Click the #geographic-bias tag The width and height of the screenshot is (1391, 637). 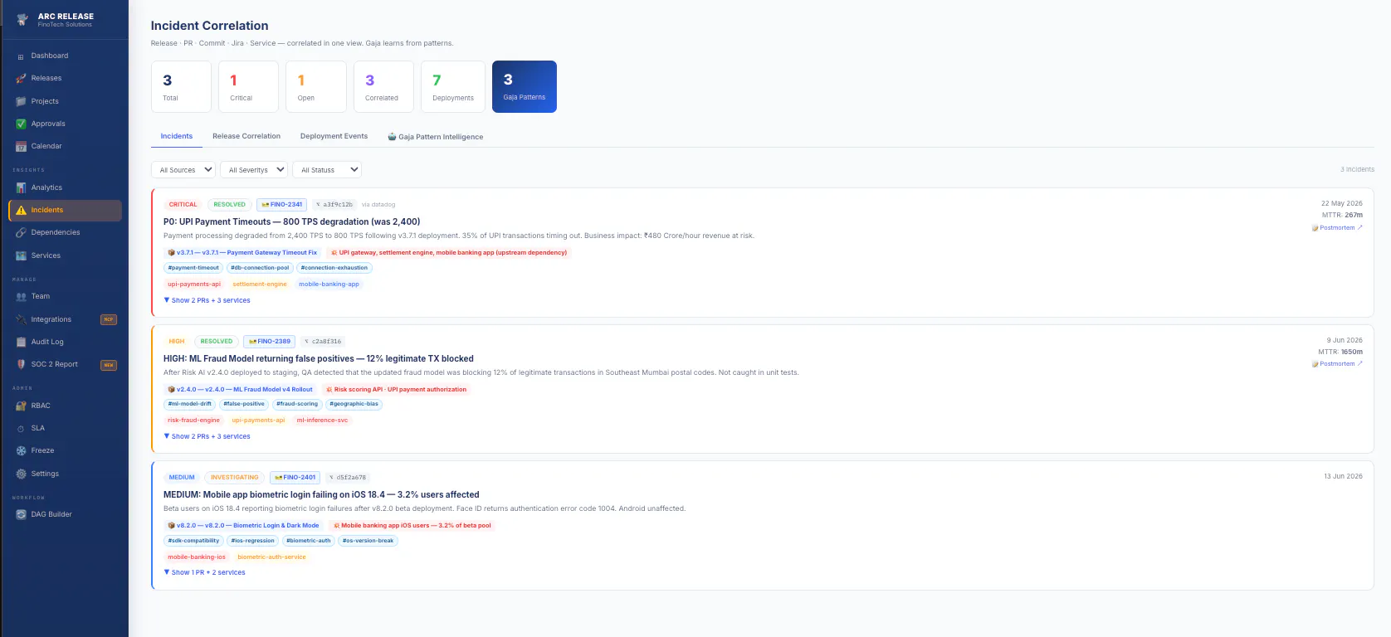click(354, 404)
